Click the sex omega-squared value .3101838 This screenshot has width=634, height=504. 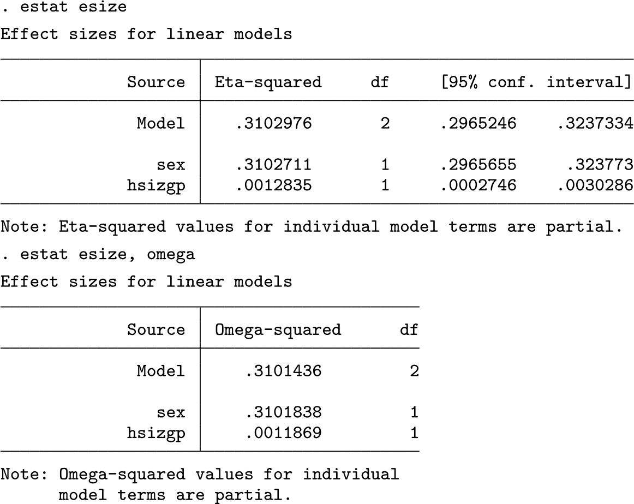283,413
